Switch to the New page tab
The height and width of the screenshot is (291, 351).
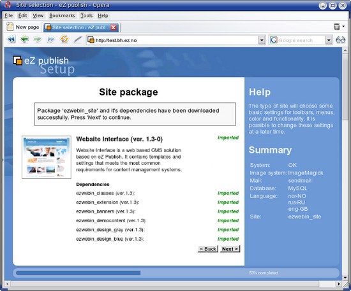point(23,27)
